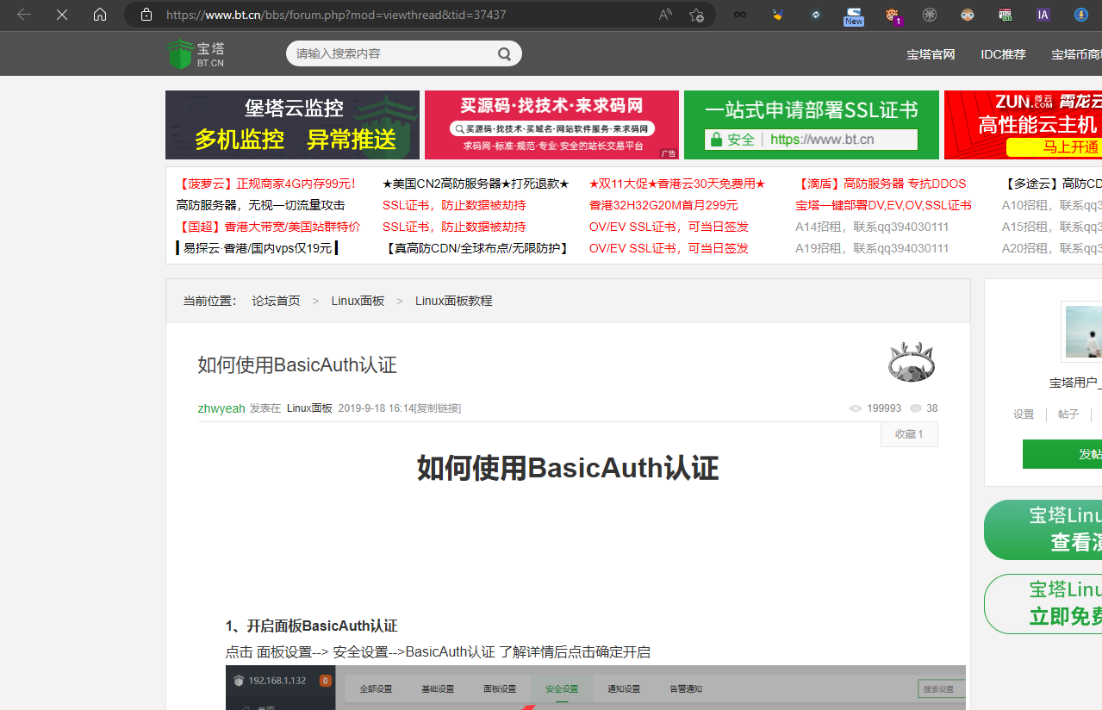Open the IA extension
The image size is (1102, 710).
(x=1043, y=15)
